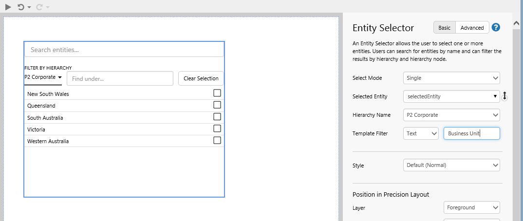Tick the New South Wales checkbox
This screenshot has width=523, height=221.
click(217, 93)
